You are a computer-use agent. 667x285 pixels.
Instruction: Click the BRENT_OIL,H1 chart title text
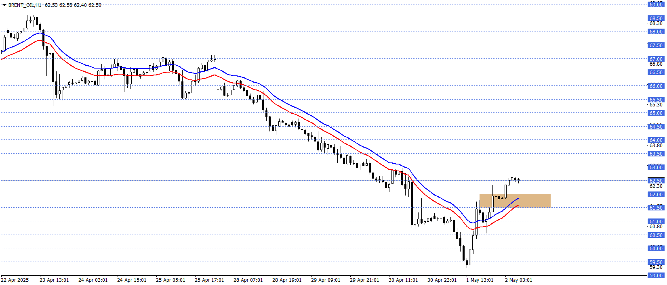[x=25, y=5]
